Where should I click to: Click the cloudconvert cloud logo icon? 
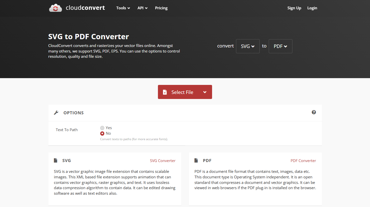(55, 8)
